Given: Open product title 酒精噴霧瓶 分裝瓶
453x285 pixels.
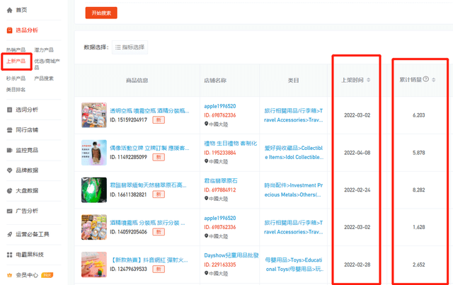Looking at the screenshot, I should click(147, 223).
